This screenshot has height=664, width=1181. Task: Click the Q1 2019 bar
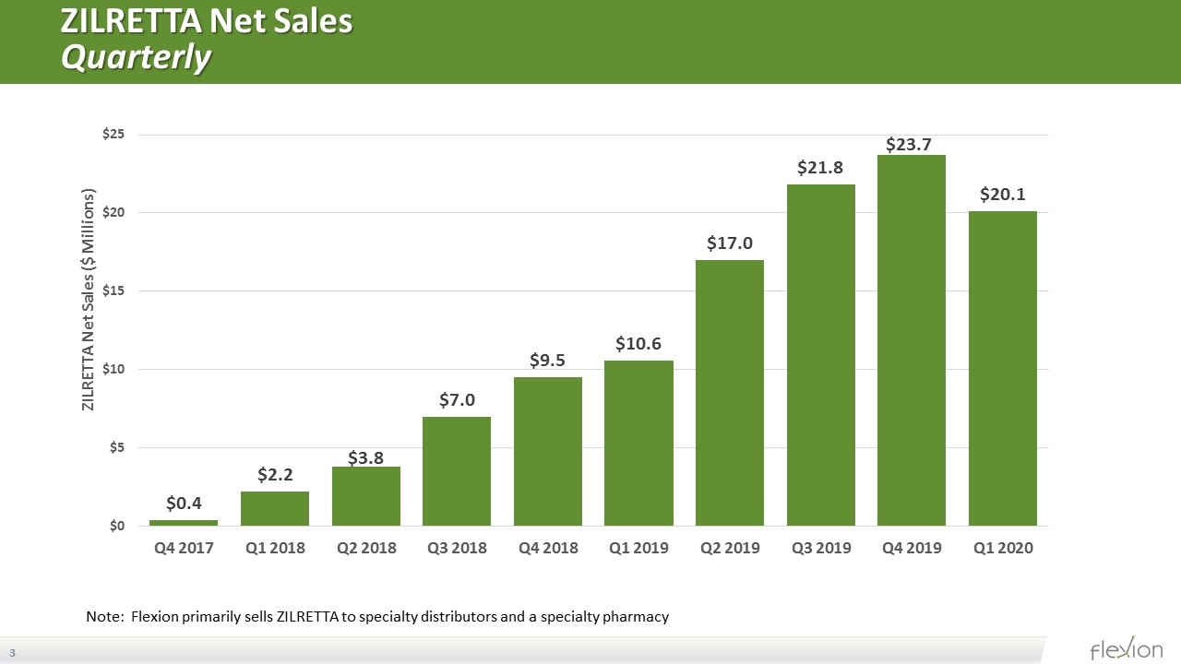(638, 444)
